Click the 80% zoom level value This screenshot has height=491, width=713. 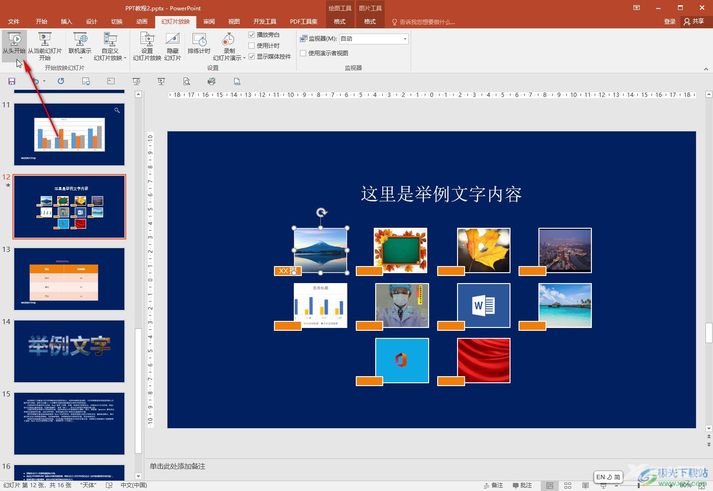[x=685, y=485]
